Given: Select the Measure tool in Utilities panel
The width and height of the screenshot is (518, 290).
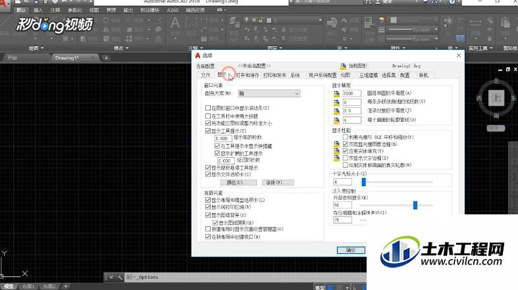Looking at the screenshot, I should pos(475,23).
